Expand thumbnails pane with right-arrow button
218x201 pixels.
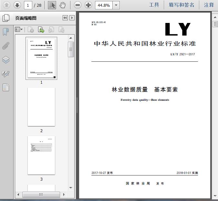pos(72,18)
